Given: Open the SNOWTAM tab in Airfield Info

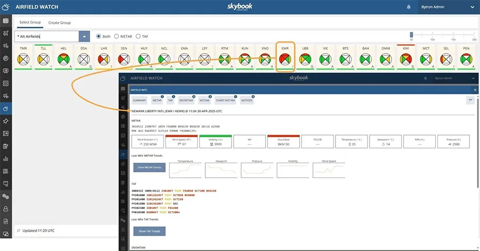Looking at the screenshot, I should [x=186, y=100].
